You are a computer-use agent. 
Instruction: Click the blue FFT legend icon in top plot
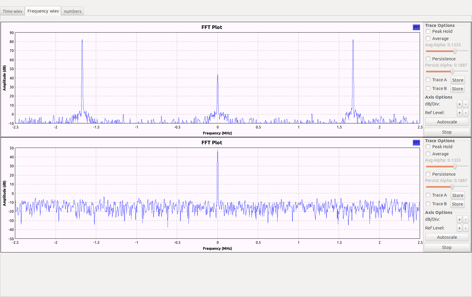point(416,27)
